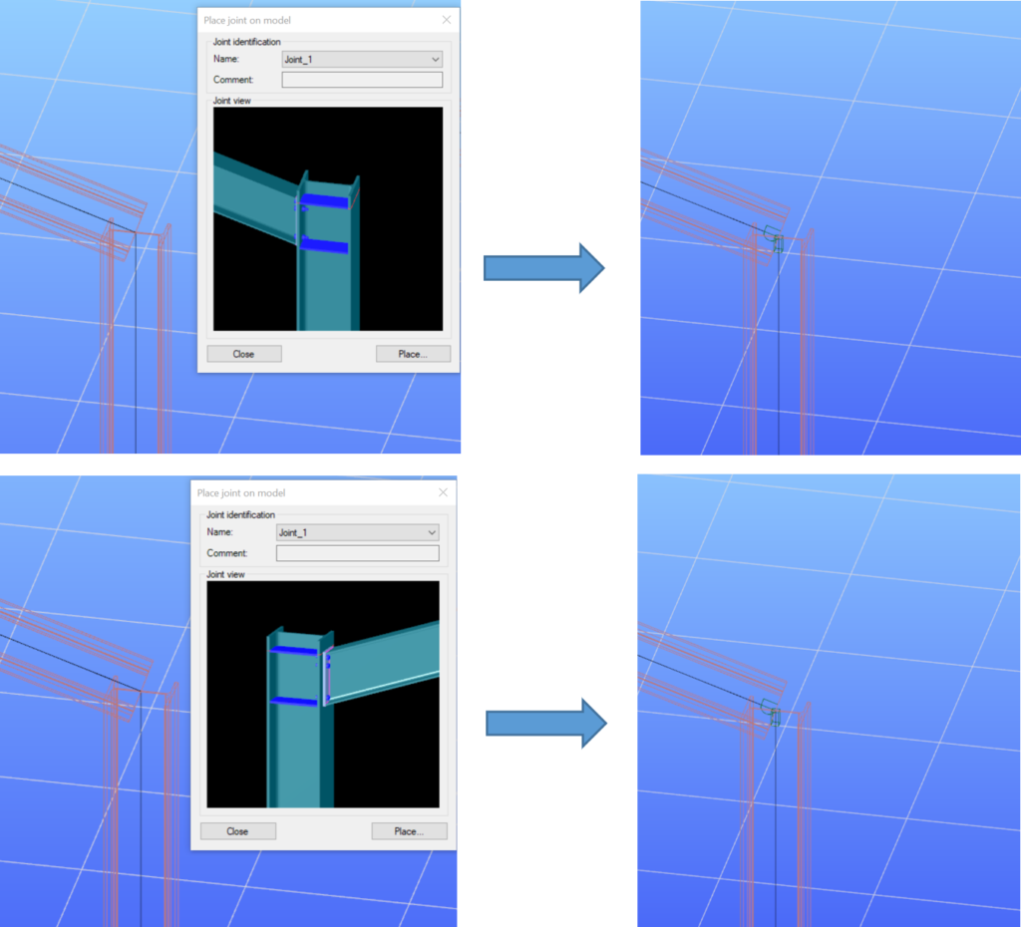
Task: Open Name dropdown in lower Place joint dialog
Action: (358, 532)
